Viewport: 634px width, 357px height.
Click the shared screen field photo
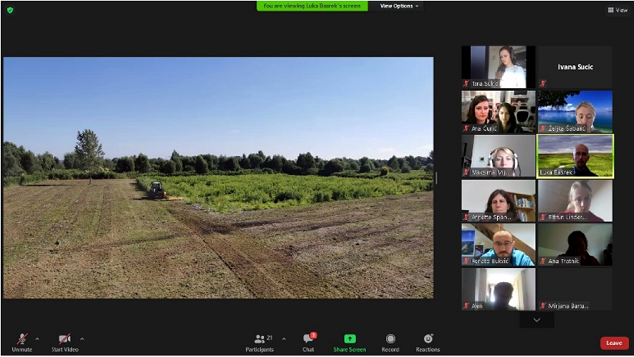[218, 178]
